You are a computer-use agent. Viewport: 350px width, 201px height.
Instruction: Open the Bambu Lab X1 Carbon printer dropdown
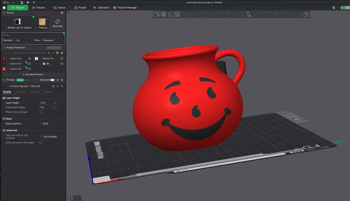click(18, 23)
